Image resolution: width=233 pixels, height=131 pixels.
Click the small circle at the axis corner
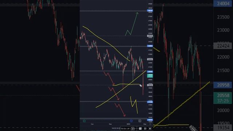(150, 124)
